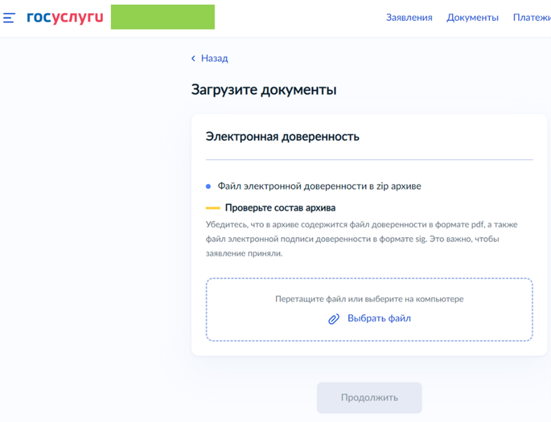Click the blue bullet before file requirement
This screenshot has height=422, width=551.
coord(209,187)
